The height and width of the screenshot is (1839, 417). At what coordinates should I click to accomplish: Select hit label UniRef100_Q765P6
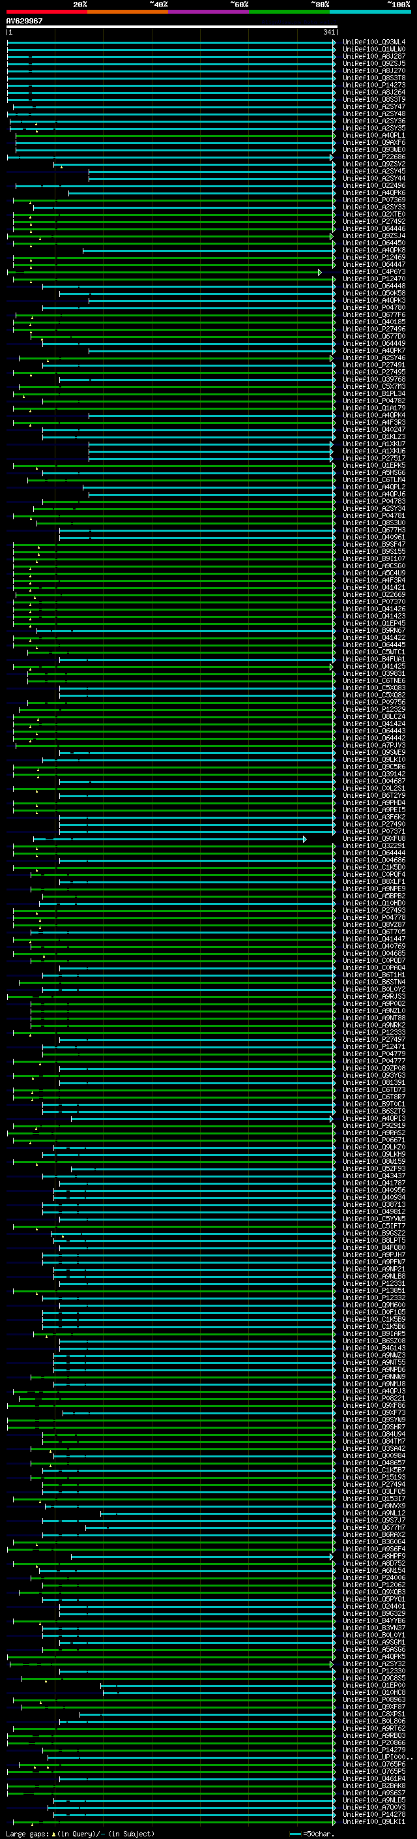click(x=374, y=1764)
